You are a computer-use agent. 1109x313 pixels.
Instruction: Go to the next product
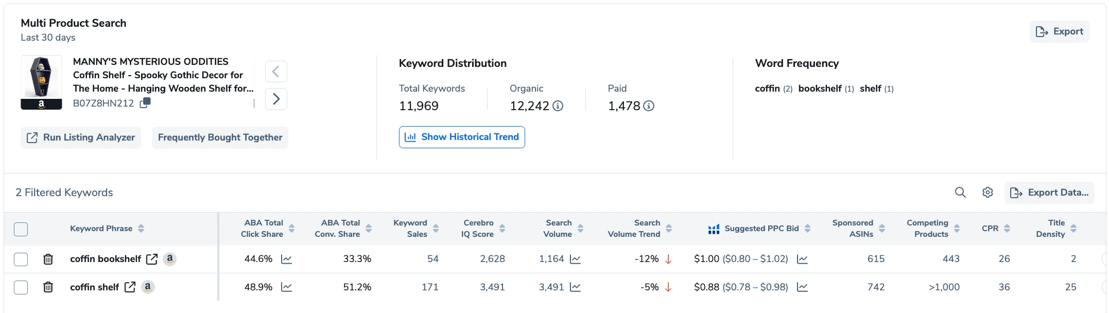click(276, 99)
